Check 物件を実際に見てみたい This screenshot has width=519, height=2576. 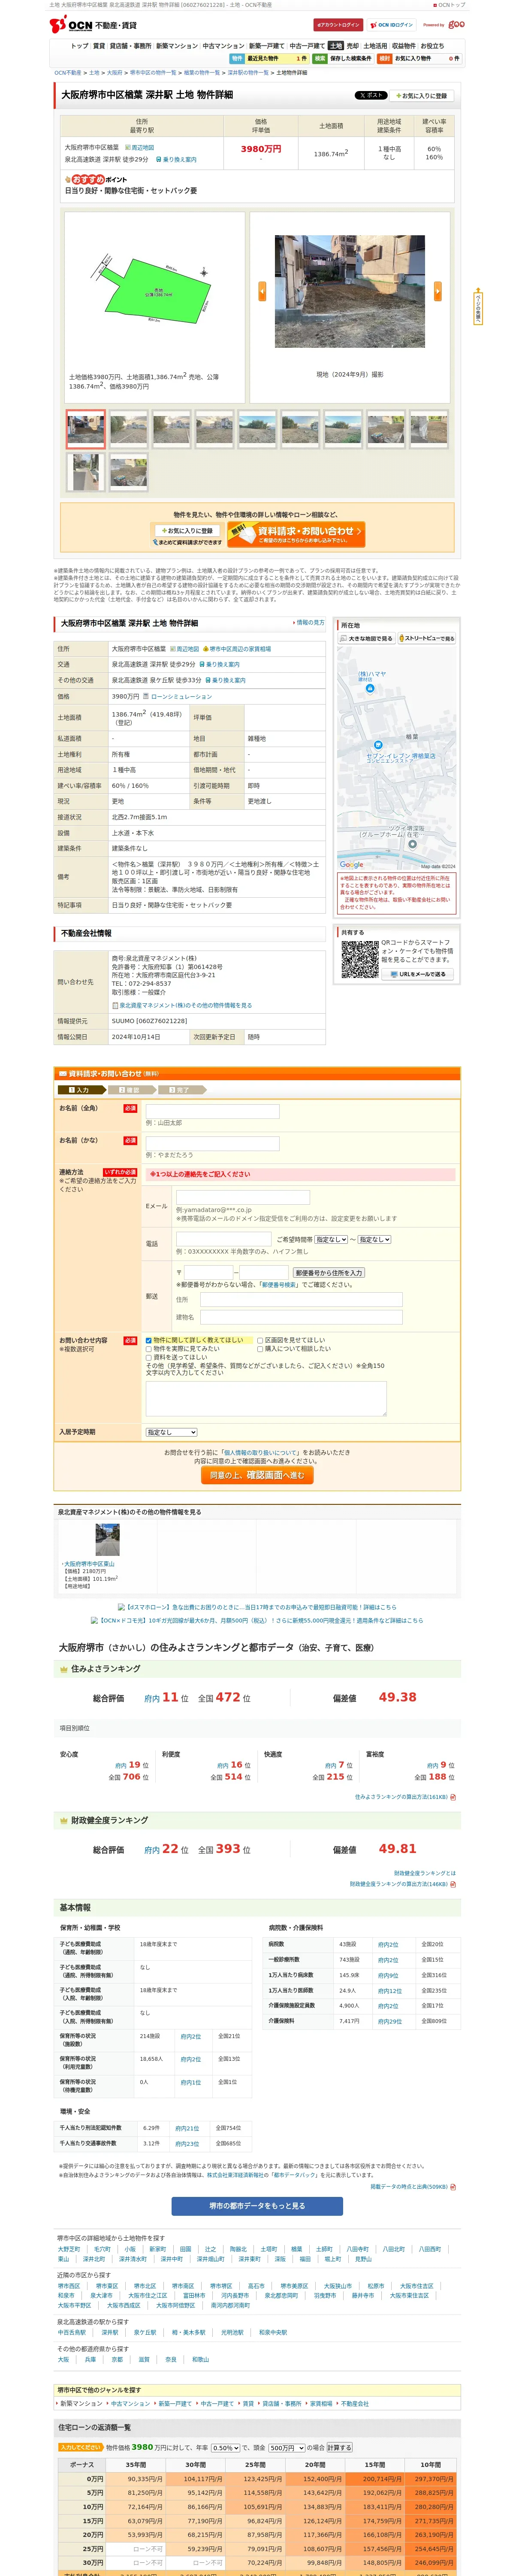(x=149, y=1349)
